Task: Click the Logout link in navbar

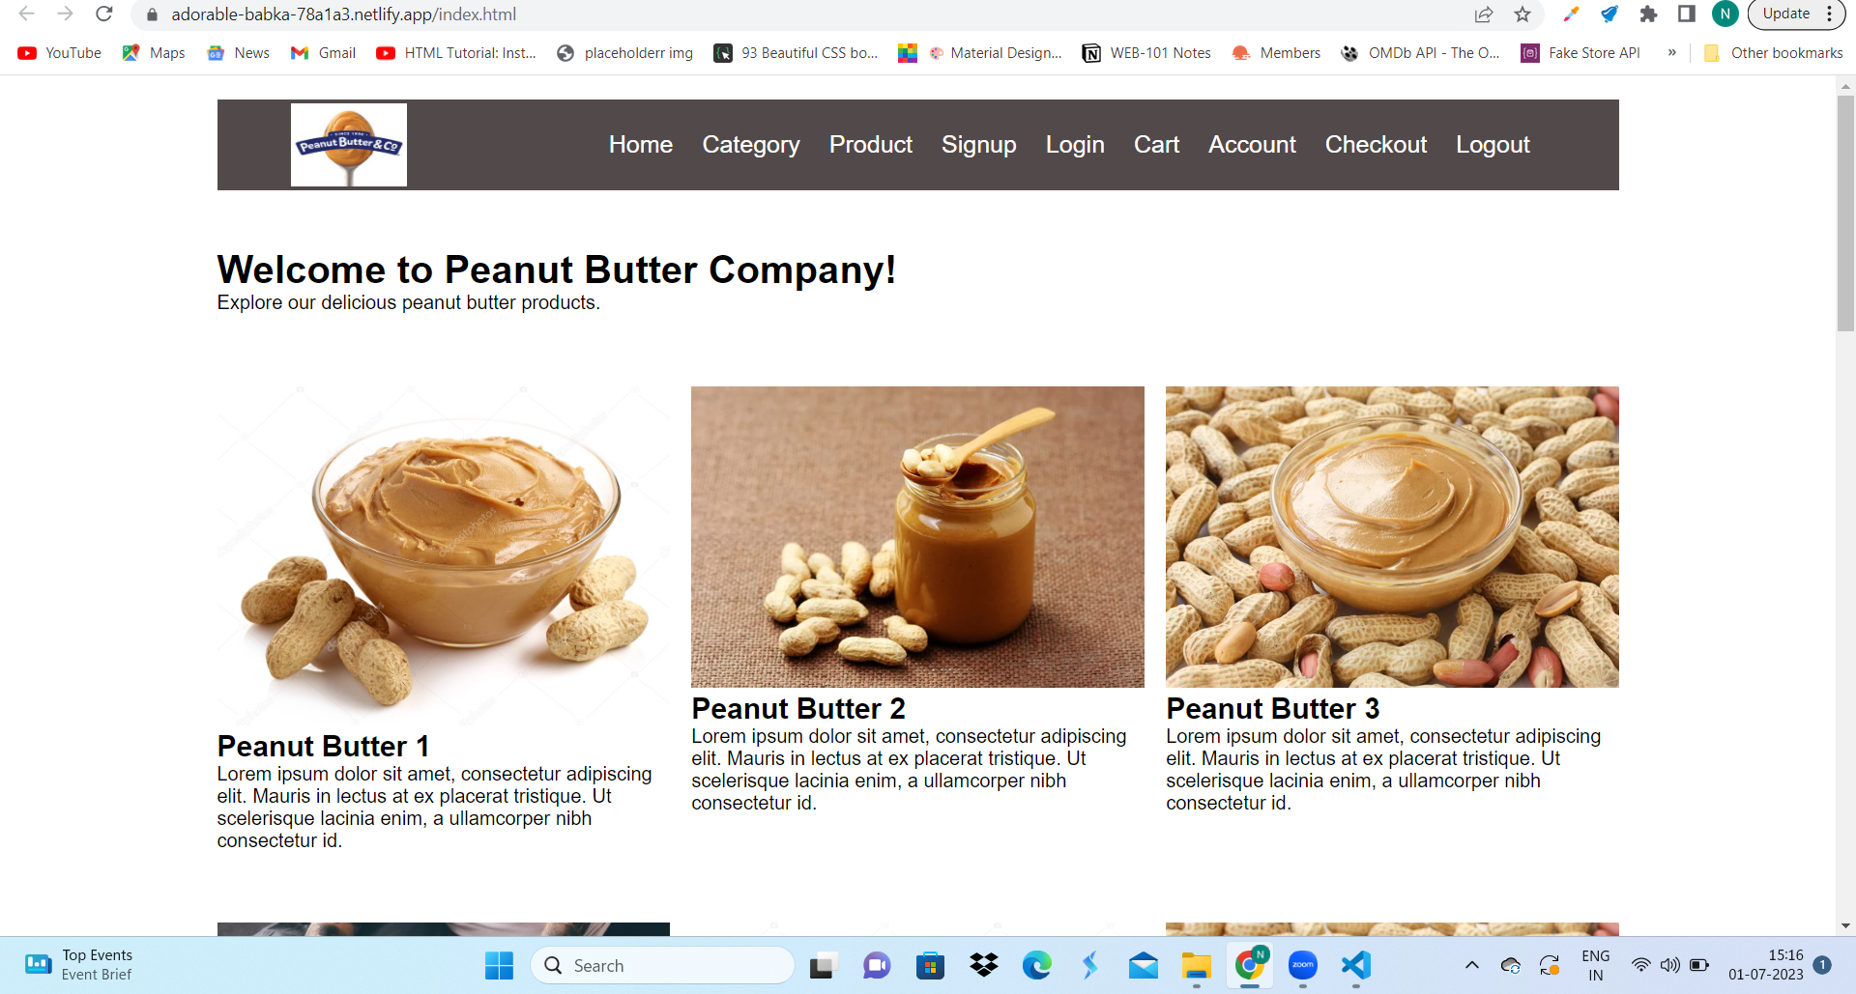Action: pyautogui.click(x=1493, y=145)
